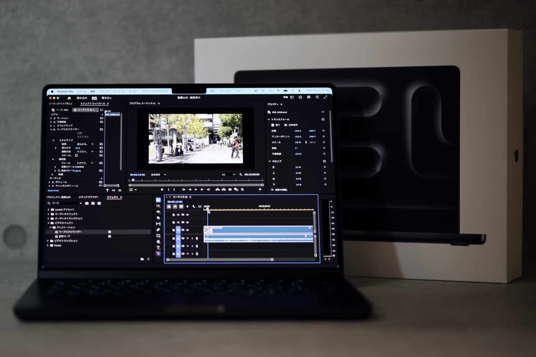Switch to the メディアブラウザー tab
The image size is (536, 357).
click(x=89, y=197)
